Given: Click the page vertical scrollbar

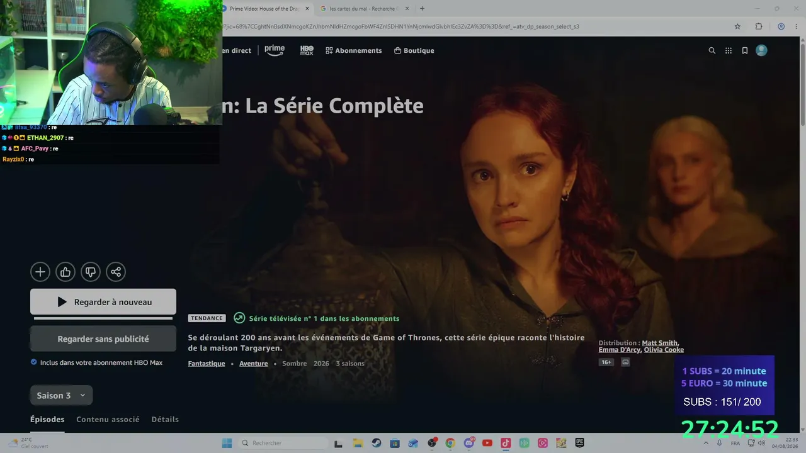Looking at the screenshot, I should point(802,82).
